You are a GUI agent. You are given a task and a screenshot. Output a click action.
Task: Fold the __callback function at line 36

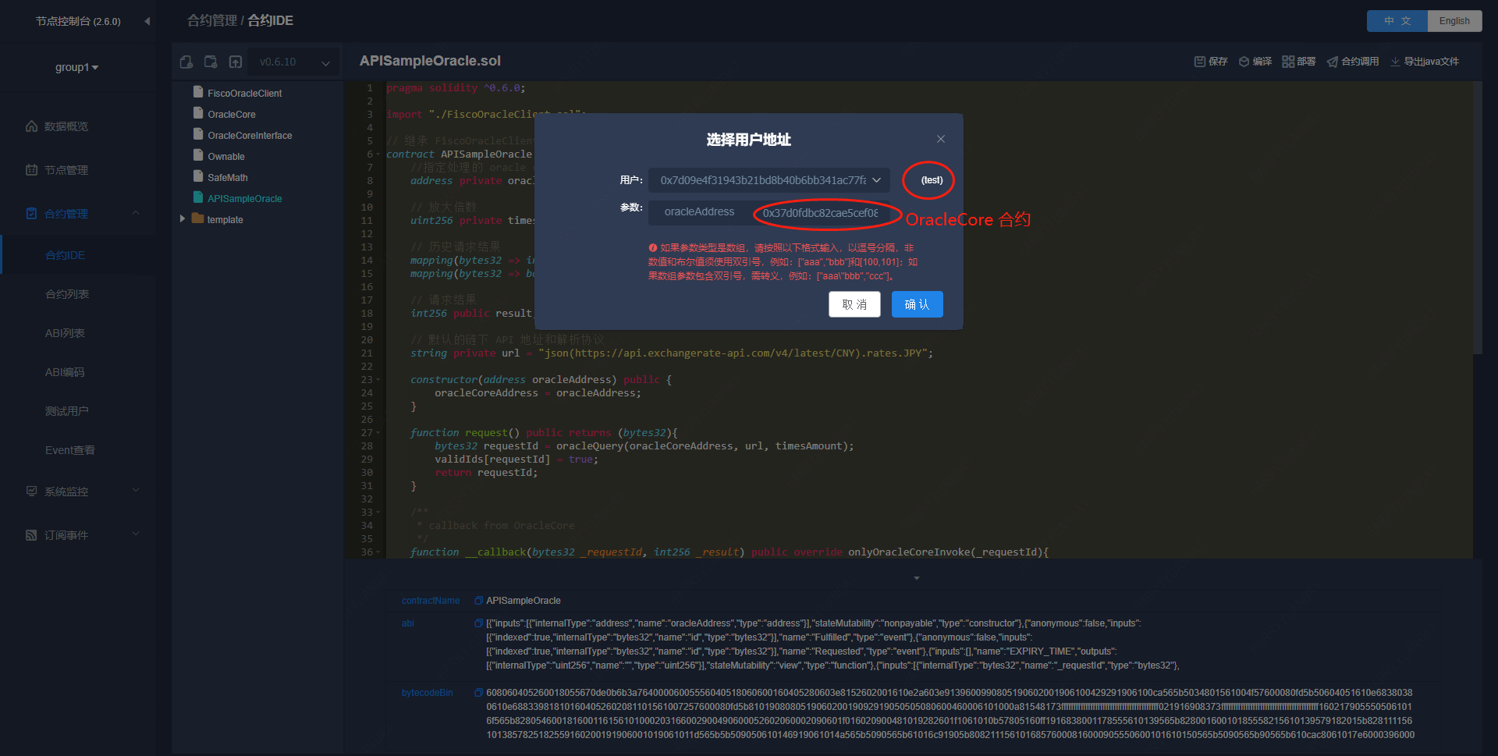(378, 552)
